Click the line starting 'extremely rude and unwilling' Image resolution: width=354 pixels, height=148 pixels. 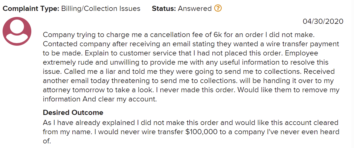pyautogui.click(x=186, y=62)
